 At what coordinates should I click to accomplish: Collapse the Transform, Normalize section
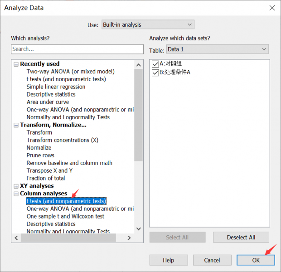pos(16,125)
